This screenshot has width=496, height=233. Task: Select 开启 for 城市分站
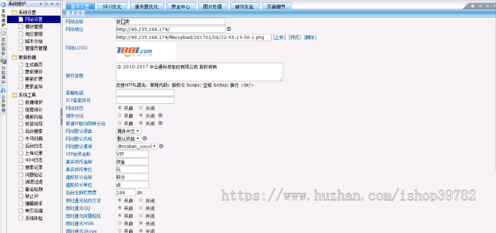tap(120, 115)
